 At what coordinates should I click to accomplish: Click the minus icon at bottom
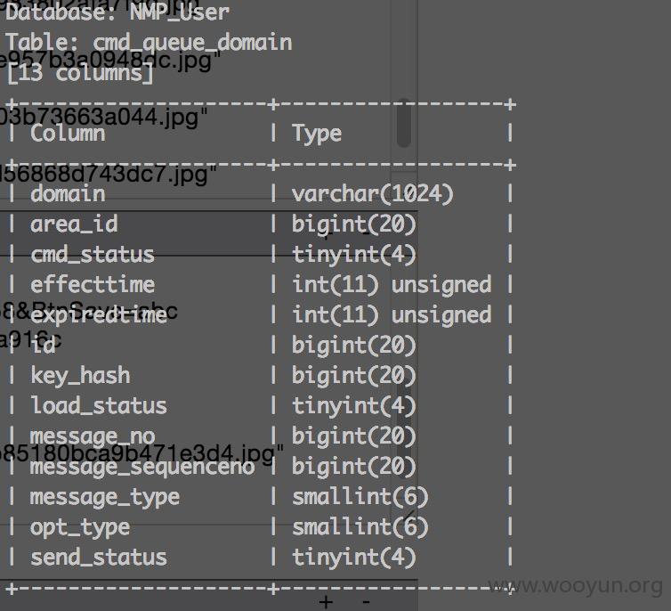coord(366,602)
